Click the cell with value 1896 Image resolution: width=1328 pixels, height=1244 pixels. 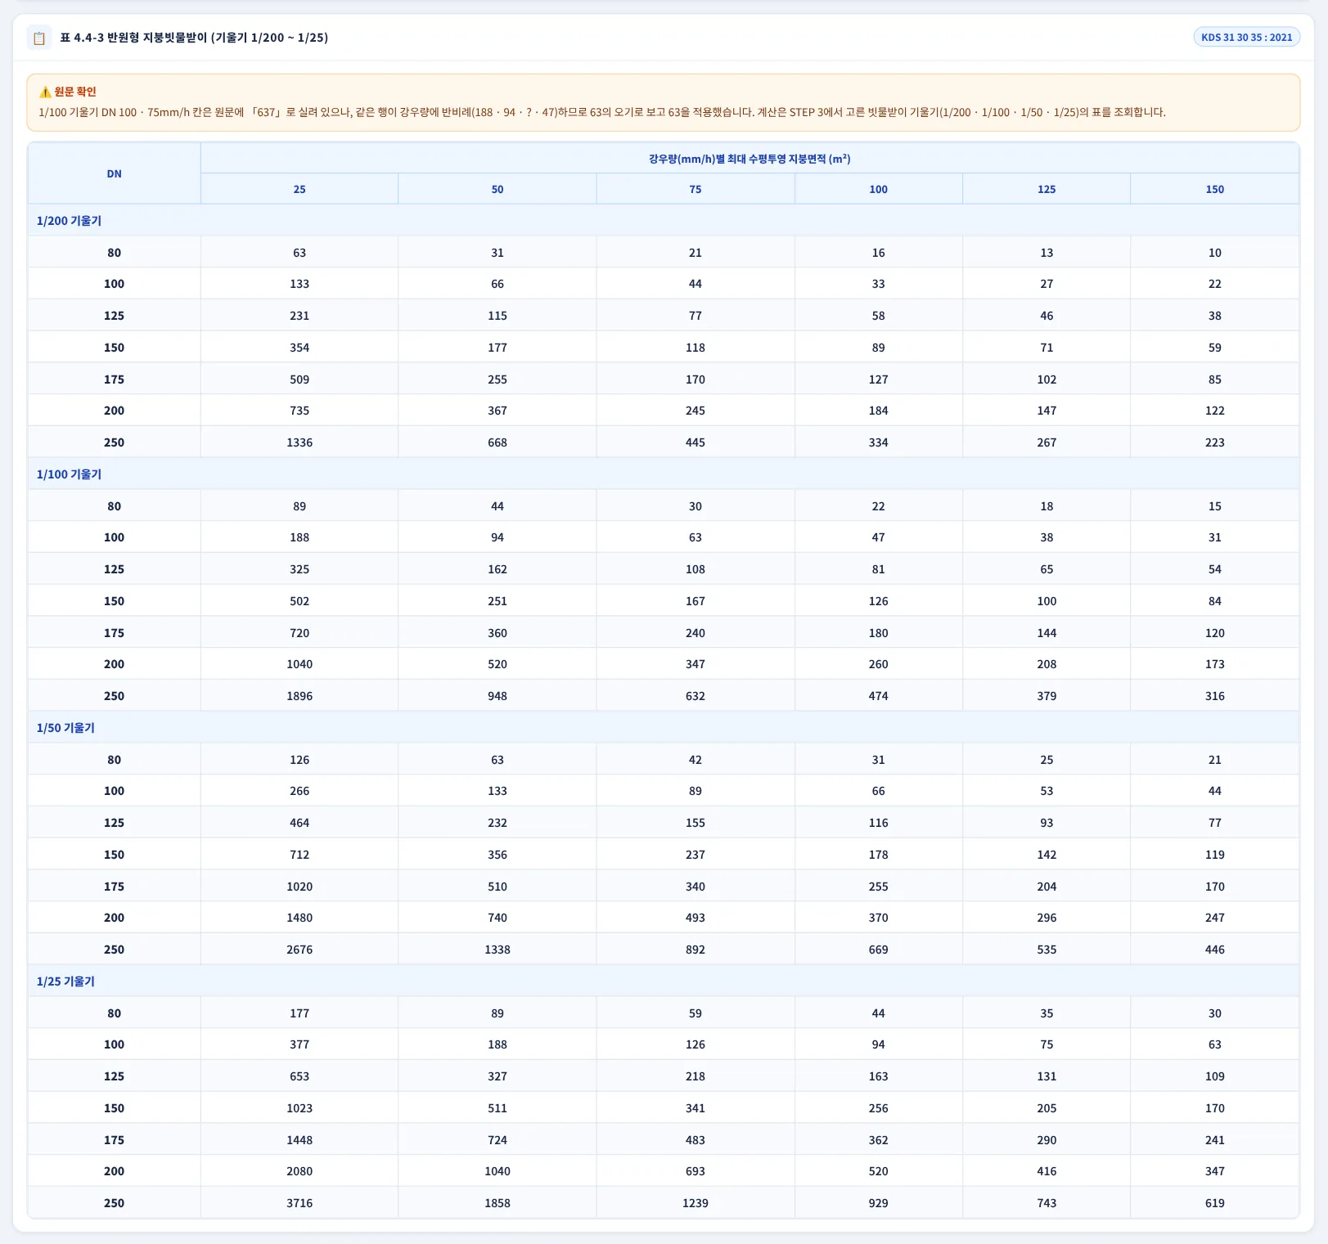pyautogui.click(x=299, y=696)
